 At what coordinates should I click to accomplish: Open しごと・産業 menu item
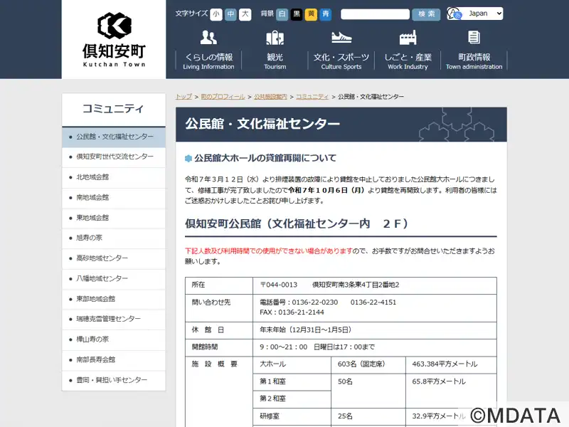(x=408, y=60)
